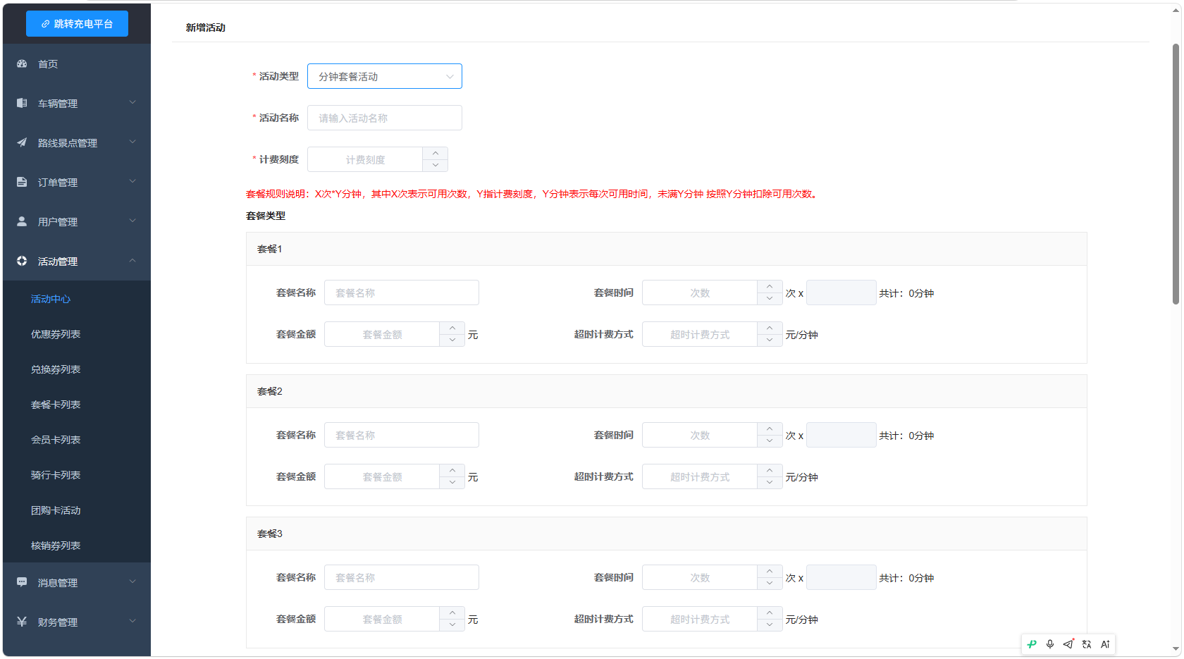Viewport: 1184px width, 659px height.
Task: Click the 财务管理 yen icon
Action: tap(22, 622)
